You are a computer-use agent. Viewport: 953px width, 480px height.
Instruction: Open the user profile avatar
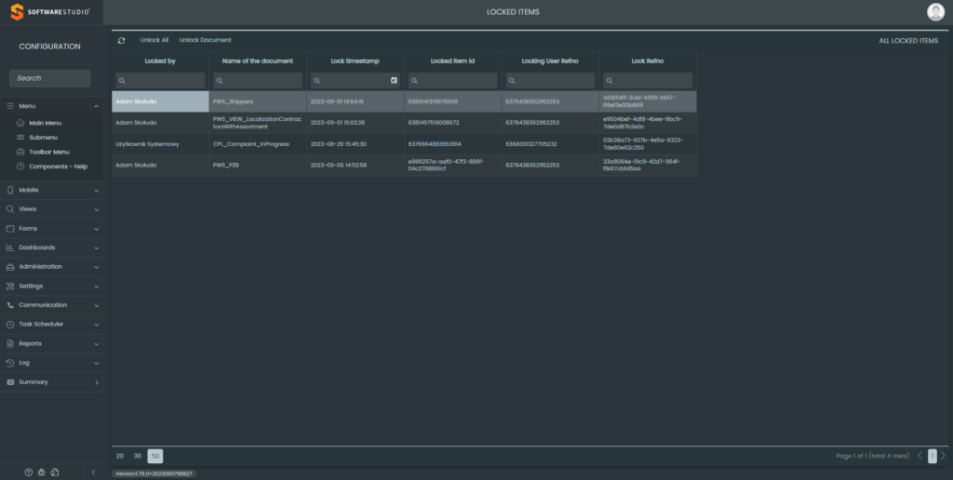point(935,12)
